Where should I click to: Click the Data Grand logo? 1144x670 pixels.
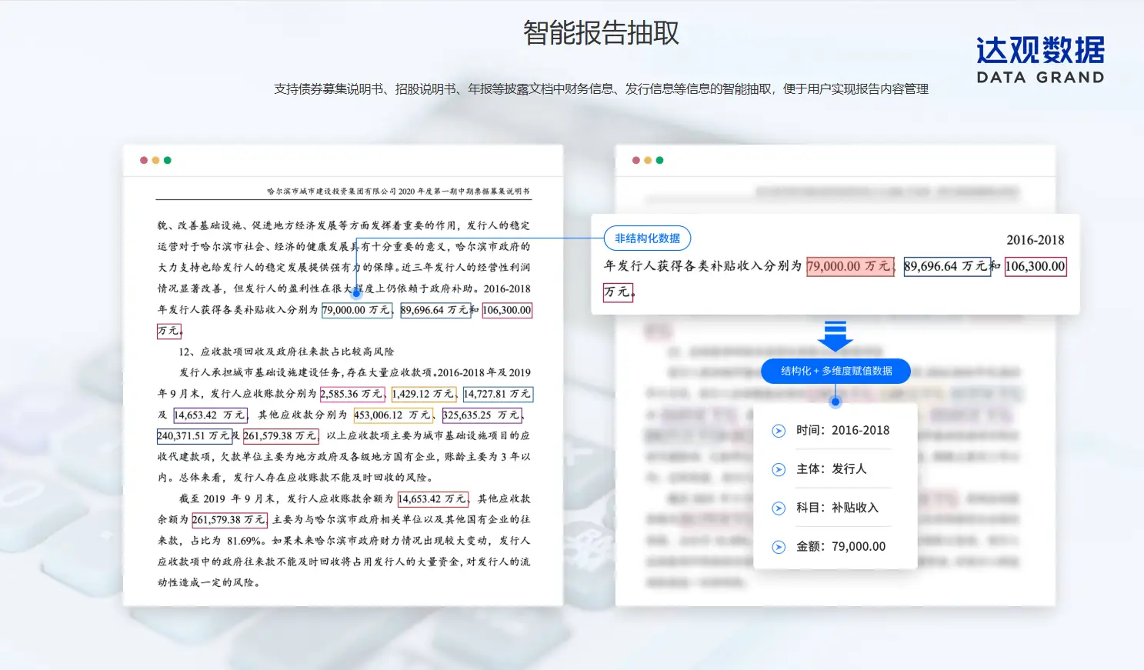tap(1039, 60)
